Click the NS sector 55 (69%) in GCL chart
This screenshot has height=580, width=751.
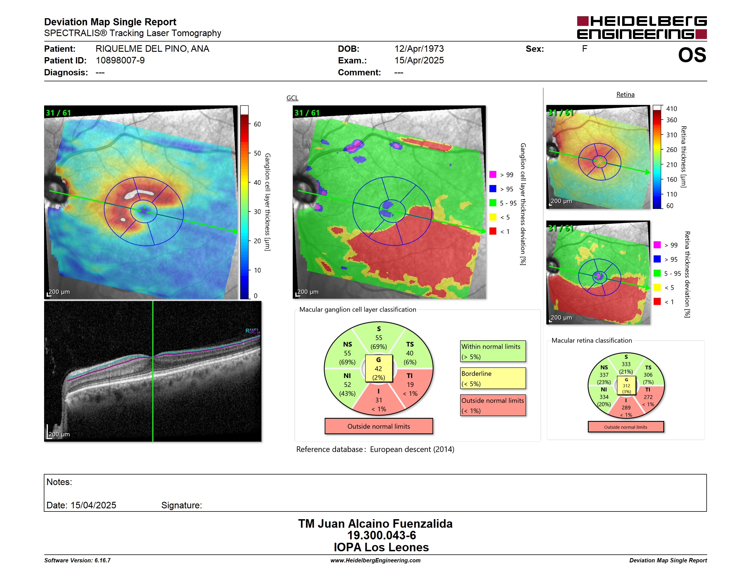tap(347, 353)
